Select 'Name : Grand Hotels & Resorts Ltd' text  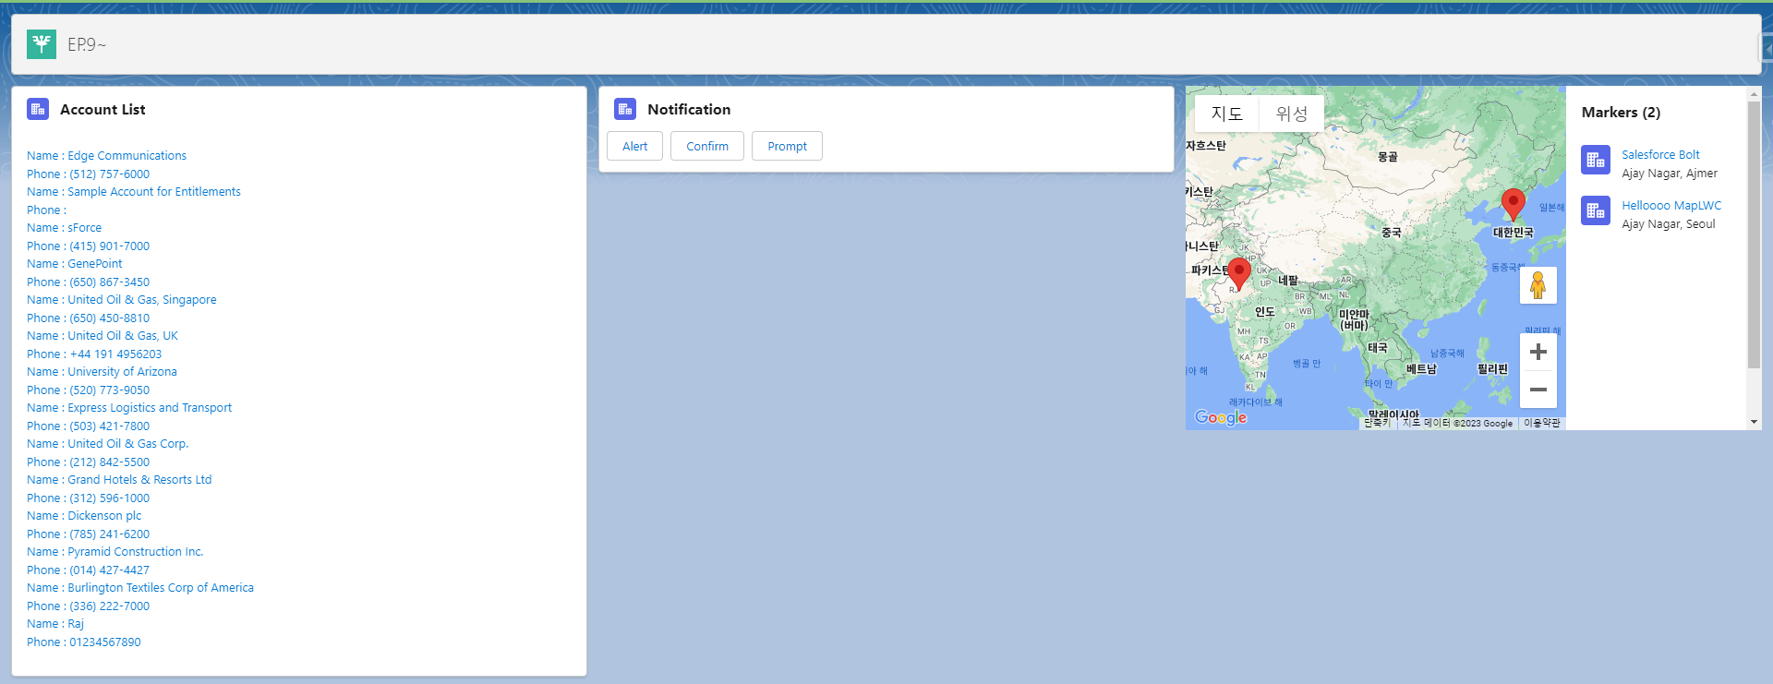[x=119, y=479]
